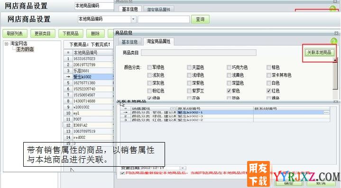Click the 销售属性 column header filter button

point(173,108)
